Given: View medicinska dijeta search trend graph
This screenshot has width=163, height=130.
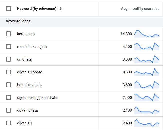Looking at the screenshot, I should (147, 46).
